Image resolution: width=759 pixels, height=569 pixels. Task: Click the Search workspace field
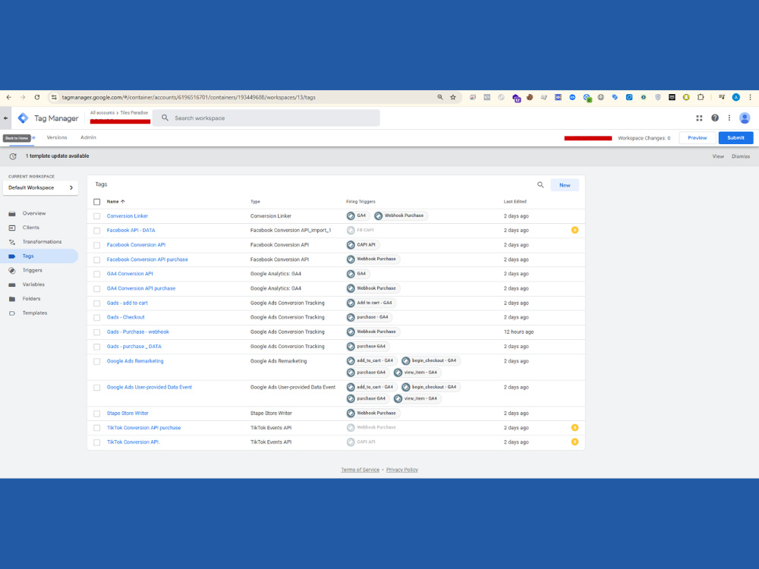(266, 118)
